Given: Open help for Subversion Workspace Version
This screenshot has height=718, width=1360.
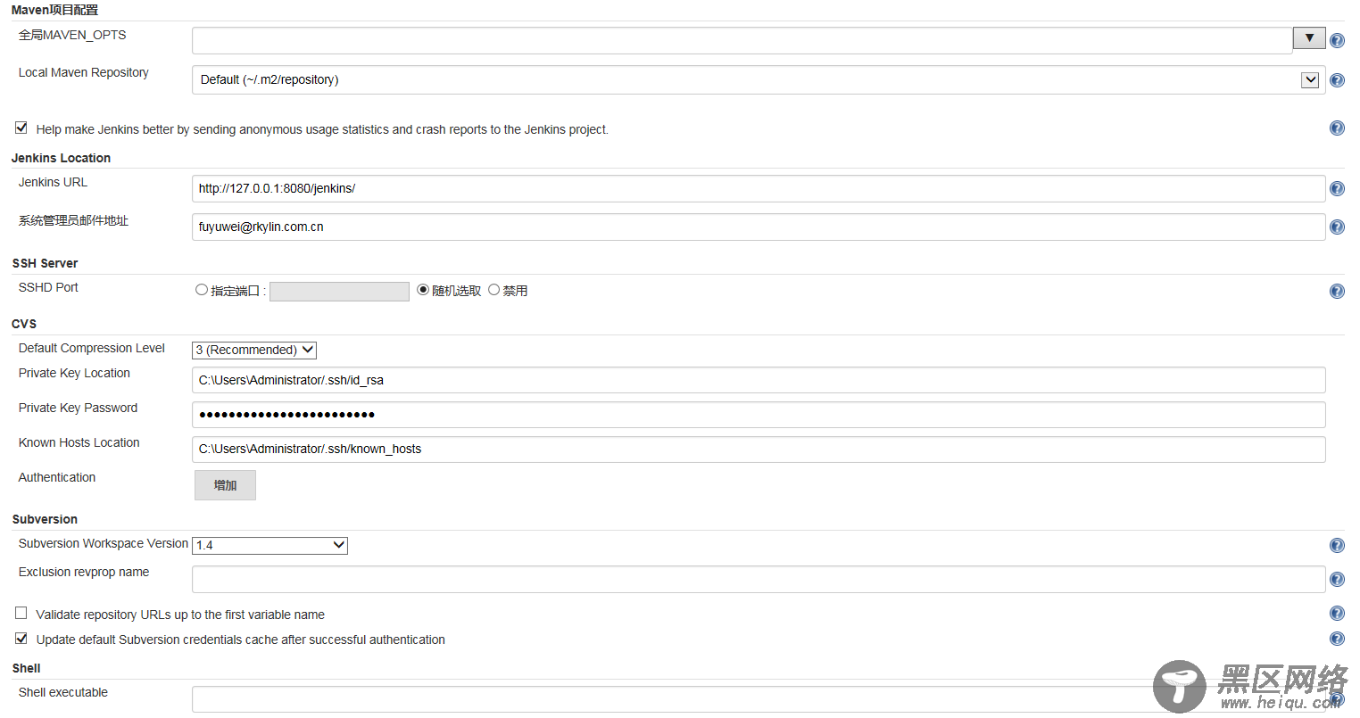Looking at the screenshot, I should tap(1337, 545).
